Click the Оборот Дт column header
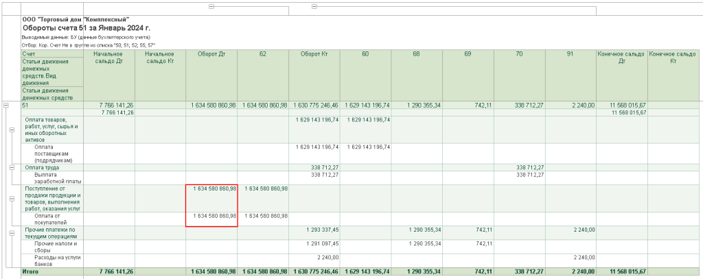703x279 pixels. click(x=211, y=54)
